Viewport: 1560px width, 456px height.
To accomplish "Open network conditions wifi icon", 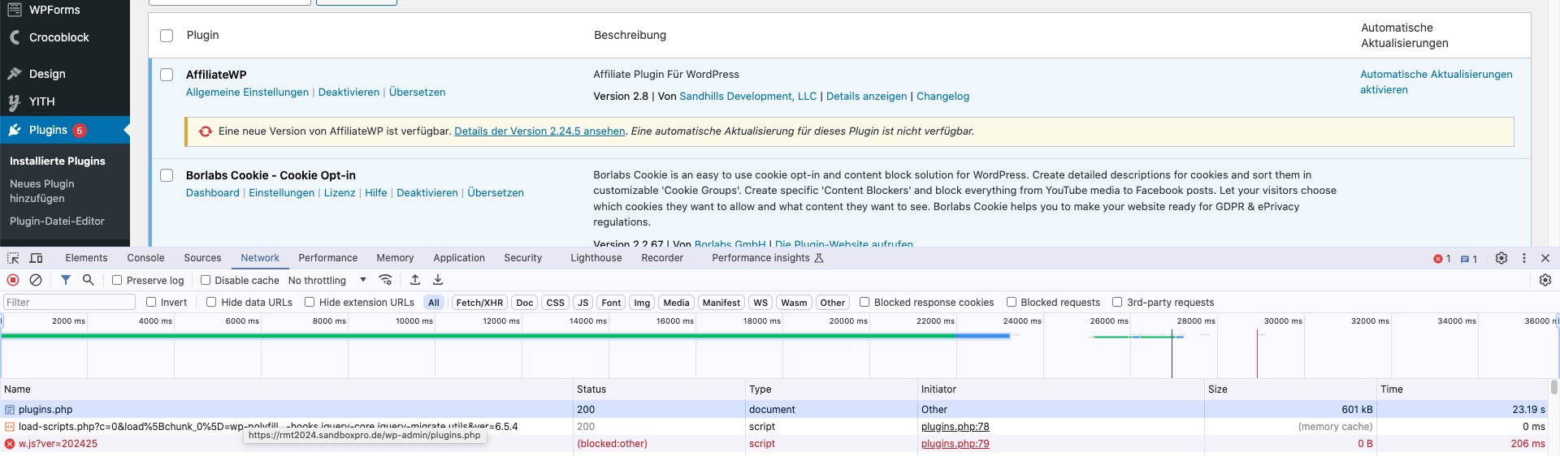I will tap(386, 280).
